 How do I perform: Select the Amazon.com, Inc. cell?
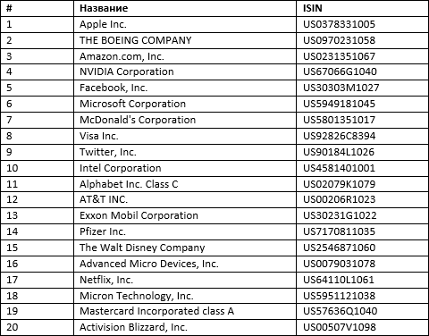(x=185, y=56)
